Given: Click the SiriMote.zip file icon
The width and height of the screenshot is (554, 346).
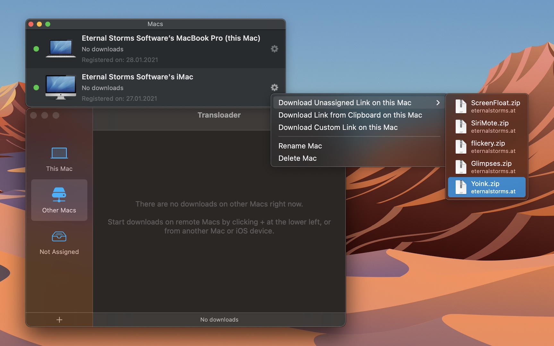Looking at the screenshot, I should click(461, 126).
